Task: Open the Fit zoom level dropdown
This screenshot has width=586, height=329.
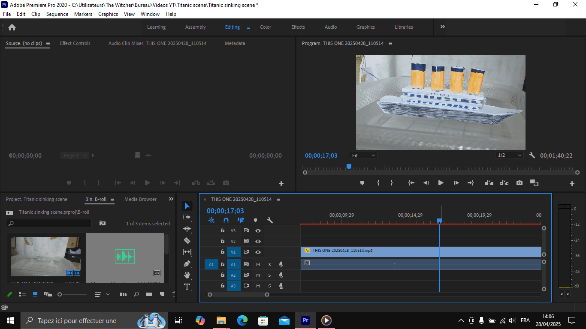Action: click(x=363, y=156)
